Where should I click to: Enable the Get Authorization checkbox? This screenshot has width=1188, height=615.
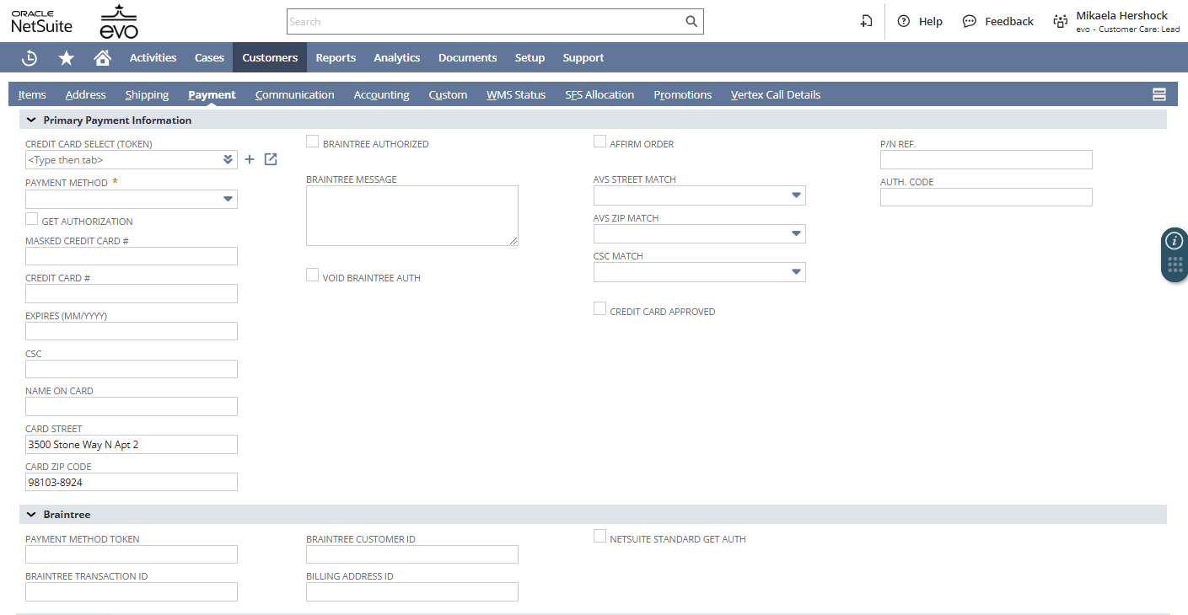pyautogui.click(x=32, y=219)
